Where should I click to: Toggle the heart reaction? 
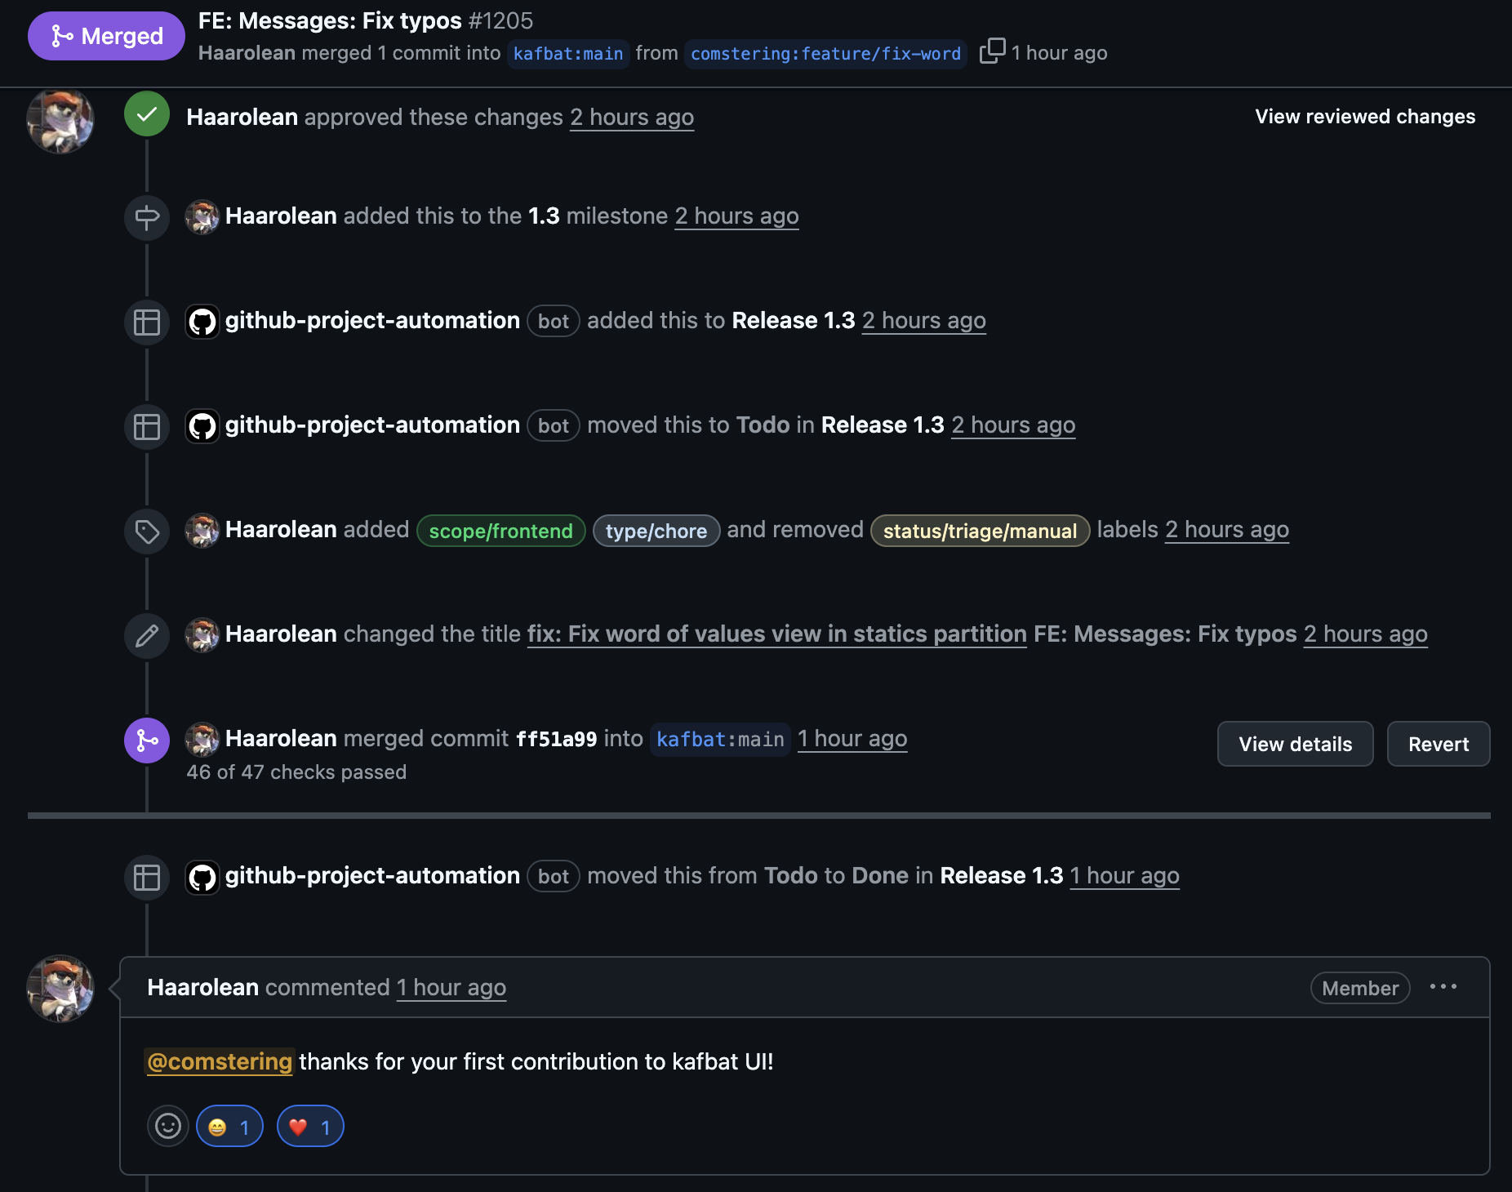click(x=310, y=1127)
